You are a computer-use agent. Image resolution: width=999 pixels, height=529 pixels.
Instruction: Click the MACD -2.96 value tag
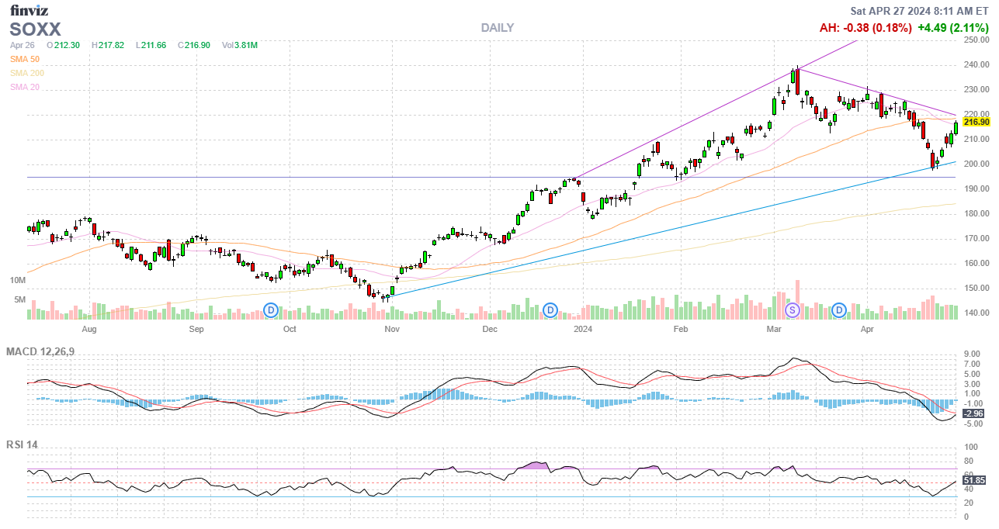pos(973,414)
